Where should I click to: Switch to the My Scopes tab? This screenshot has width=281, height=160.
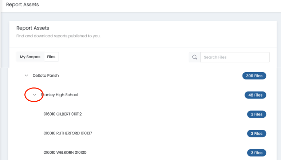pos(30,57)
